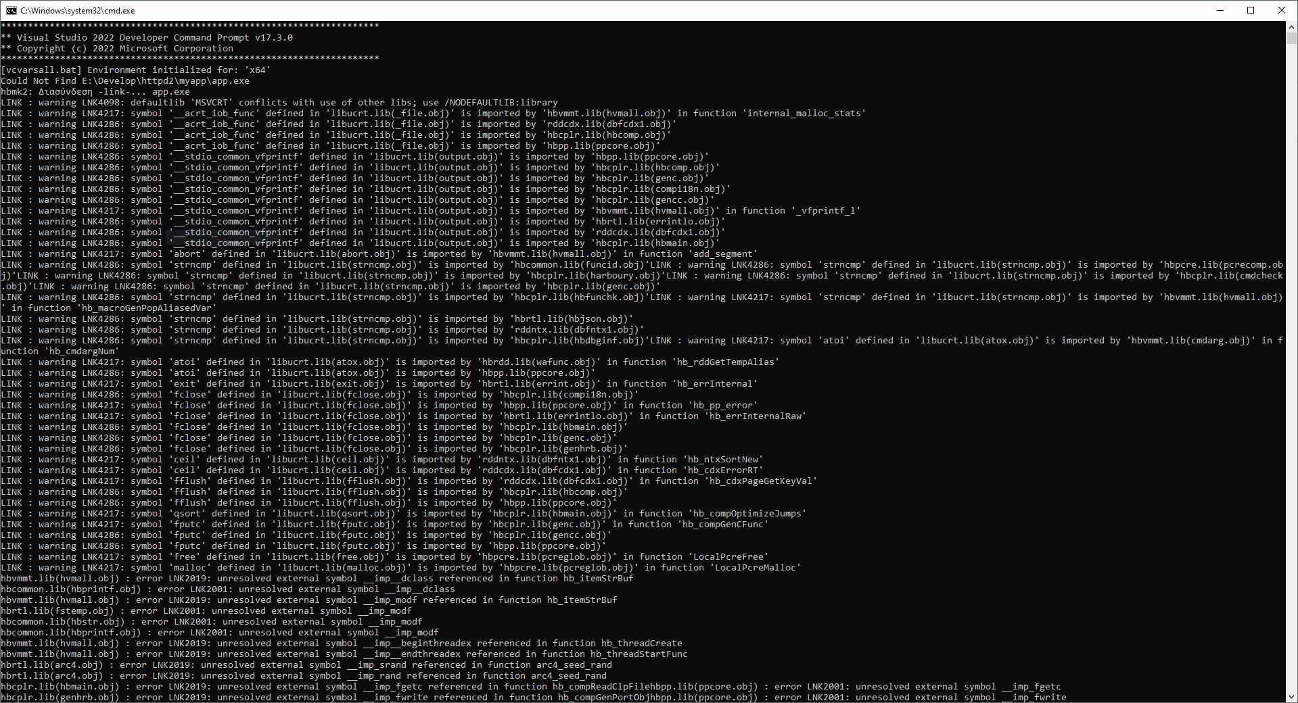Screen dimensions: 1298x703
Task: Click the vertical scrollbar thumb
Action: [x=1291, y=38]
